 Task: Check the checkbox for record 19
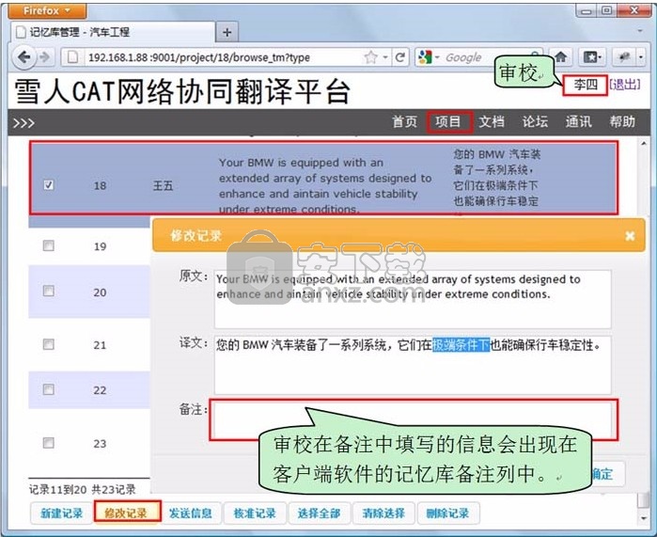pyautogui.click(x=49, y=245)
